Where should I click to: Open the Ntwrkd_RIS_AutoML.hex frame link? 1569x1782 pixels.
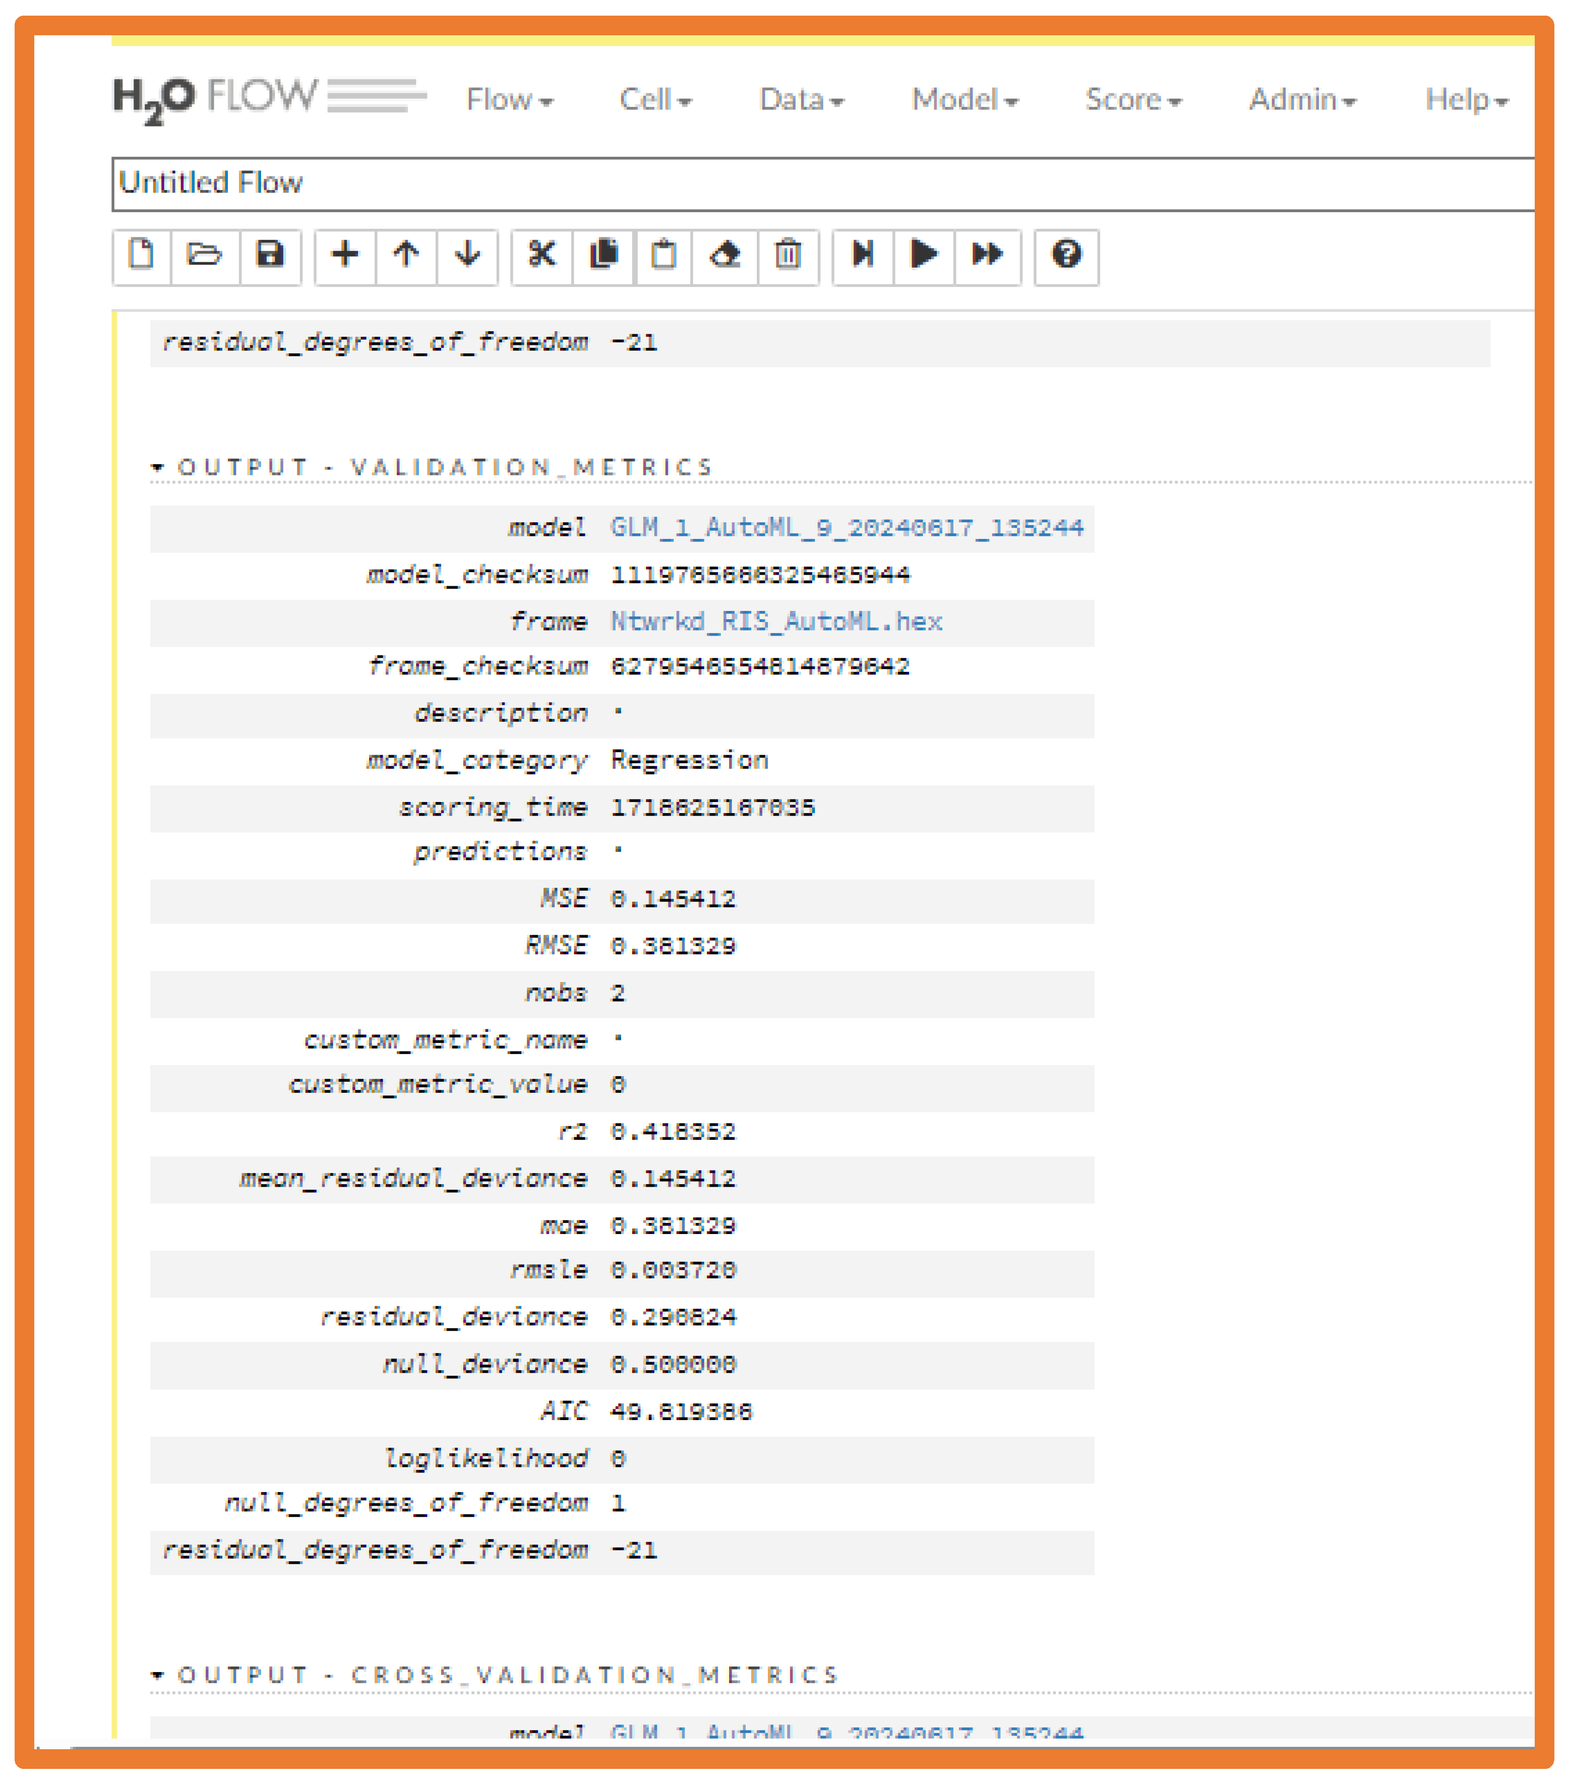coord(775,622)
